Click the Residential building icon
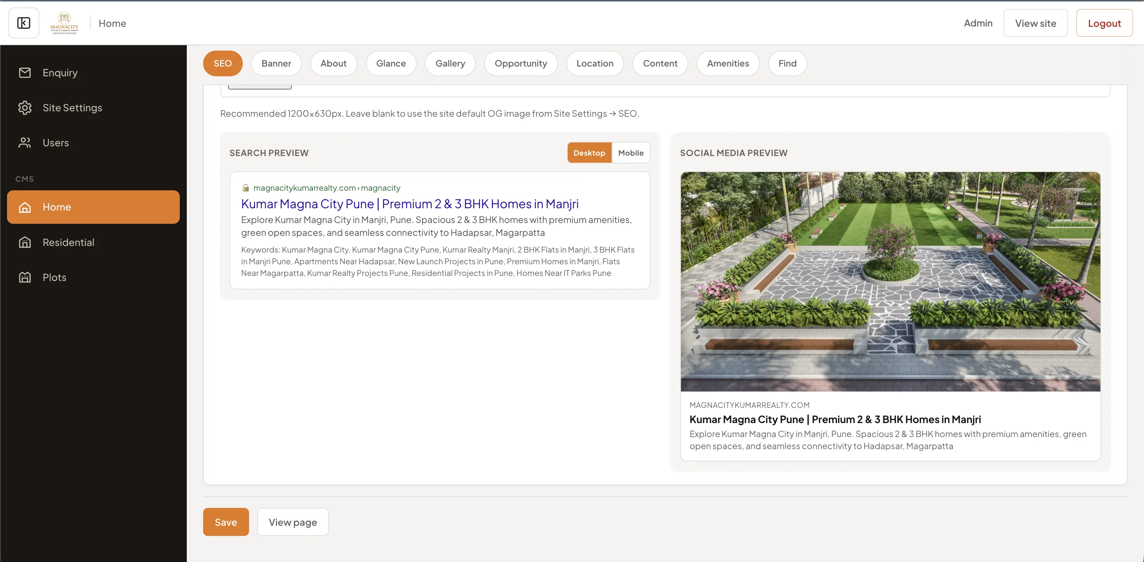 click(25, 242)
